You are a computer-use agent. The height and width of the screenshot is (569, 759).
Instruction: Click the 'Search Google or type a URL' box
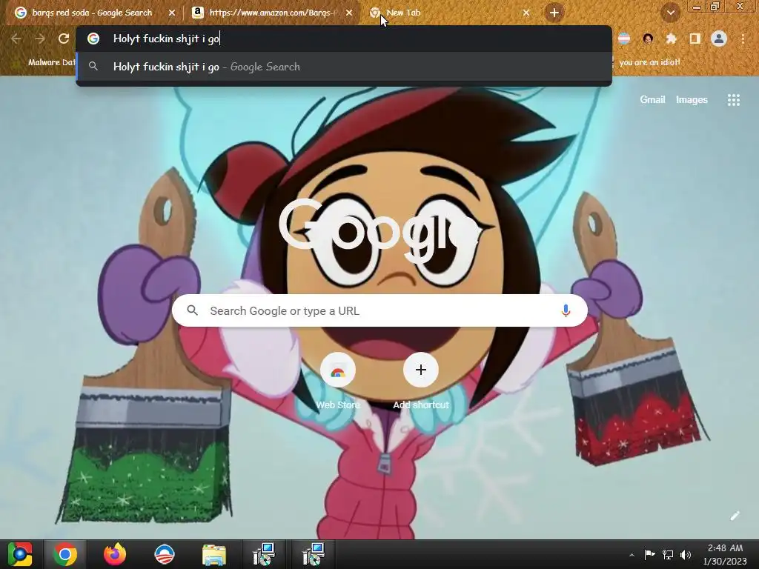(x=379, y=310)
